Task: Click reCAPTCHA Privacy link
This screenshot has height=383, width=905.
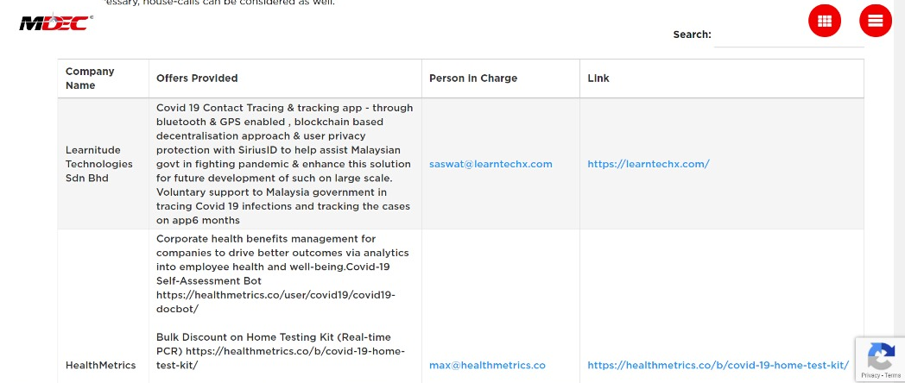Action: coord(870,375)
